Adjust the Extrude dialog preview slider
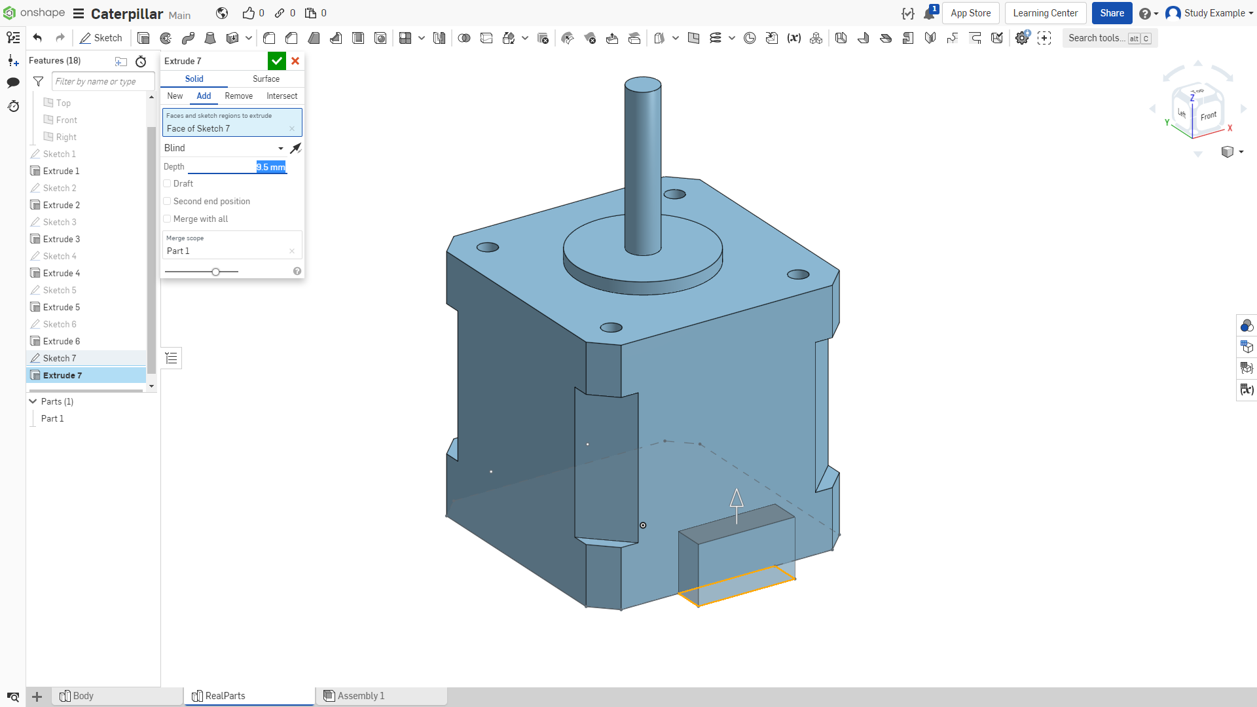 (x=215, y=272)
